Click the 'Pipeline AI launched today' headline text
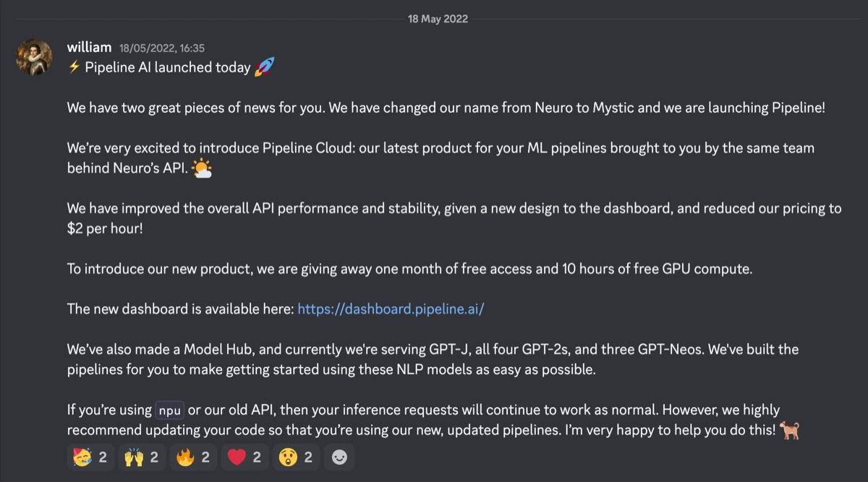The width and height of the screenshot is (868, 482). (168, 68)
